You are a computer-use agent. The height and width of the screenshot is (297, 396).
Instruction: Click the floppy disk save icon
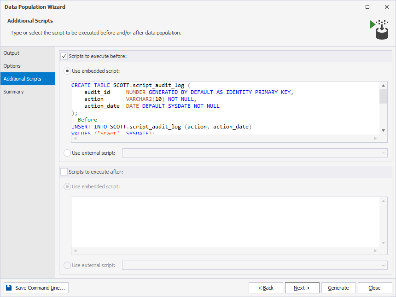point(9,288)
